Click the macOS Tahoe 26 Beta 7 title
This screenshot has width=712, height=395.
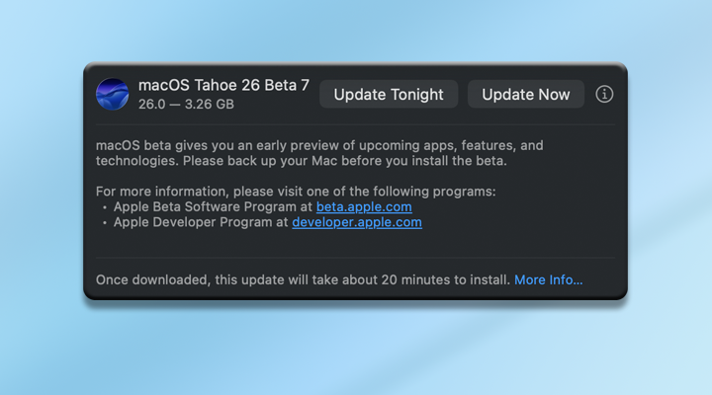coord(223,86)
